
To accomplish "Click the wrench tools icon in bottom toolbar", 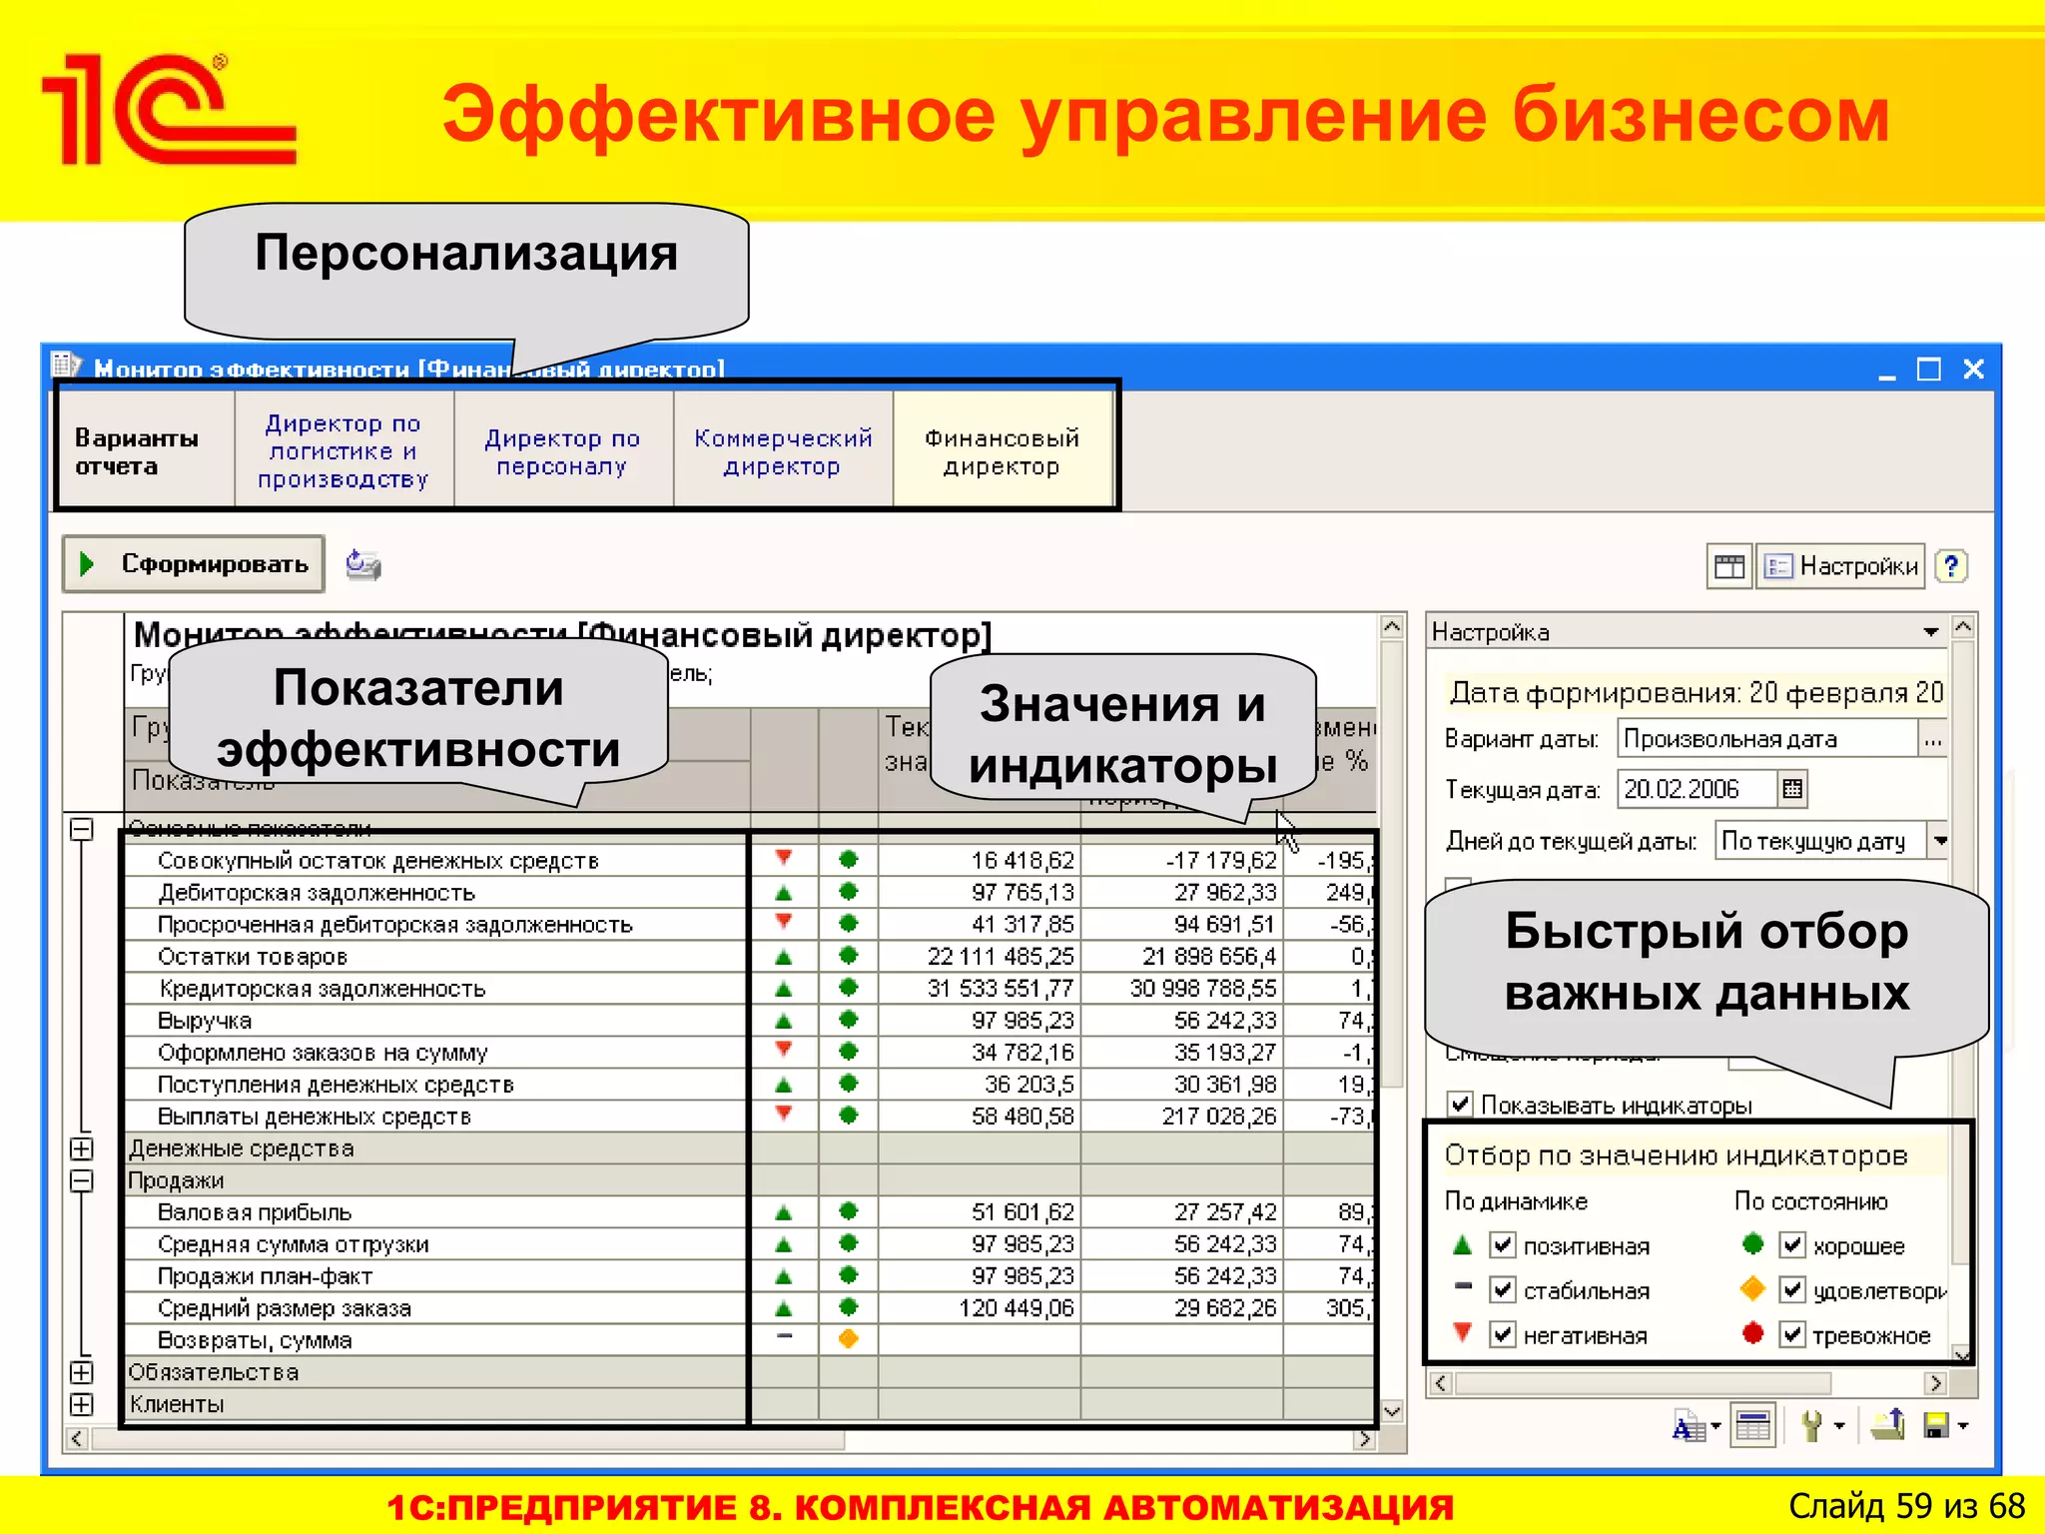I will coord(1811,1426).
